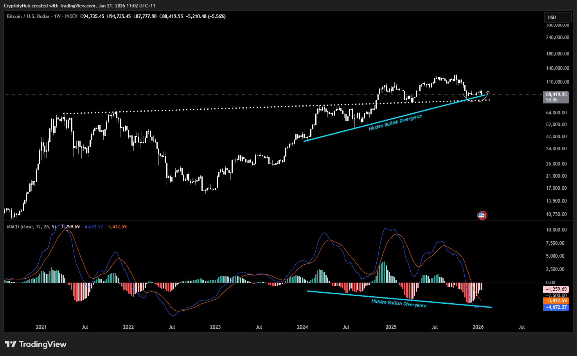Screen dimensions: 577x356
Task: Click the MACD axis label 10,000.00
Action: coord(556,230)
